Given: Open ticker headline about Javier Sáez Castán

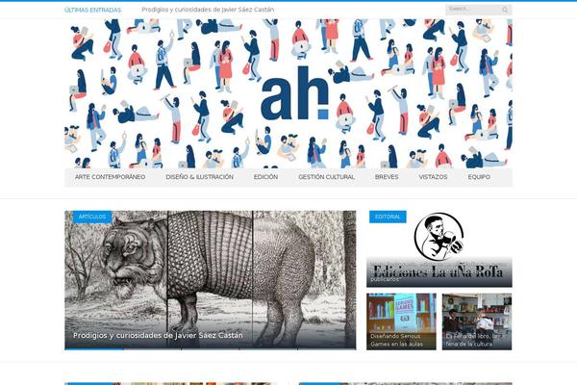Looking at the screenshot, I should click(x=208, y=10).
